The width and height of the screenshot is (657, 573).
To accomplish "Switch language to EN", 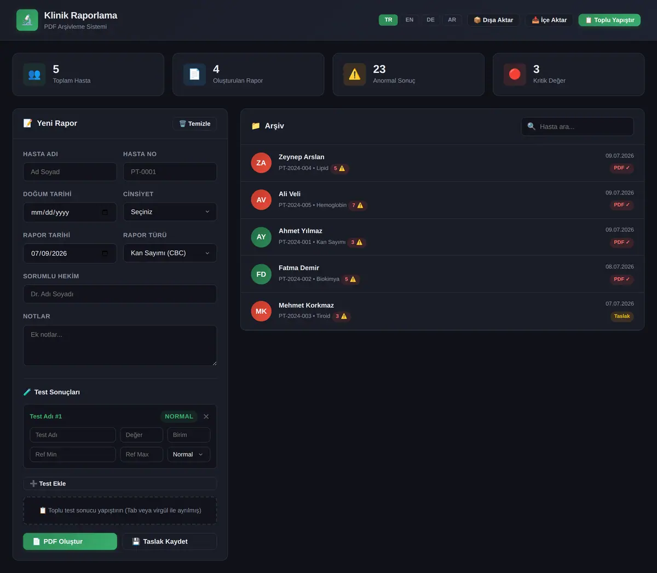I will [x=410, y=20].
